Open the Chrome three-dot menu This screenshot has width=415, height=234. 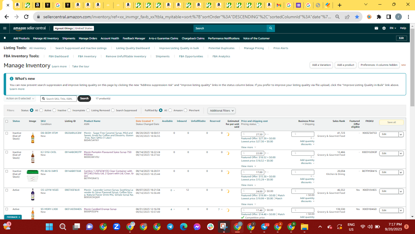tap(408, 17)
